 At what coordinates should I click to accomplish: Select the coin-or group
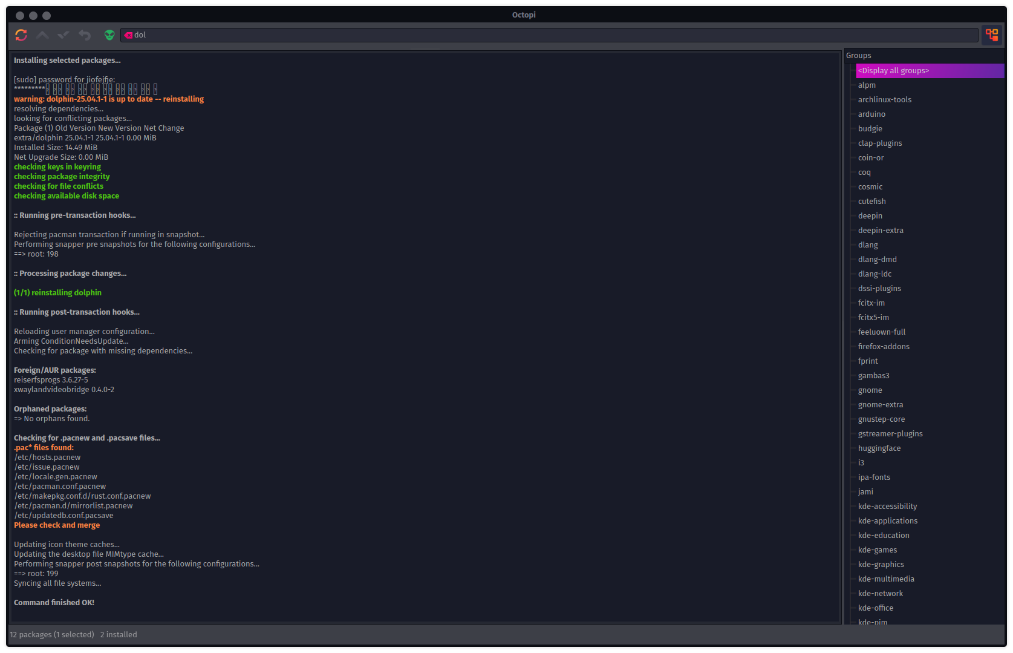(x=930, y=158)
